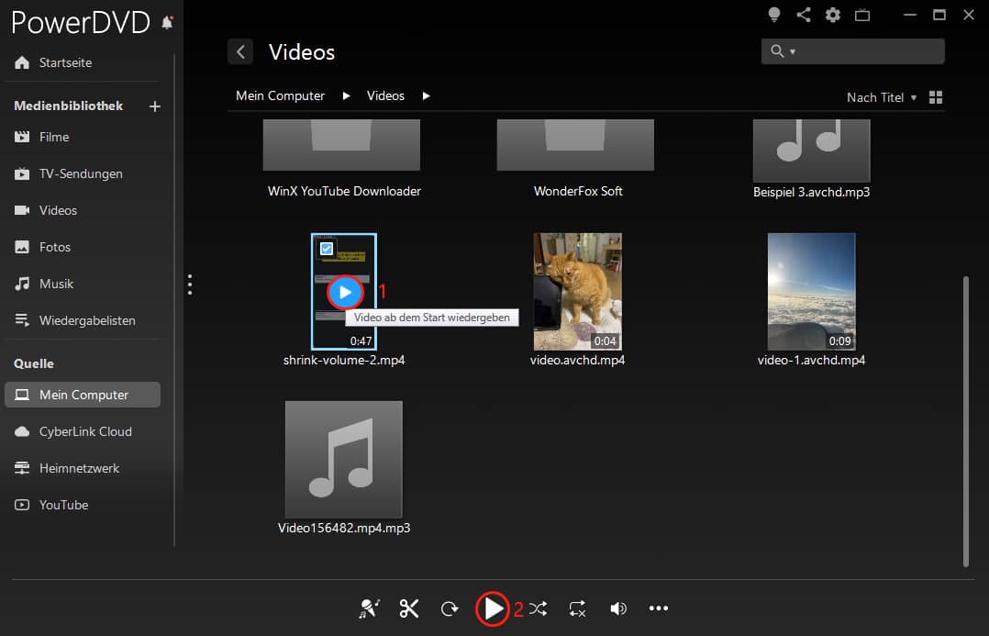Open the video.avchd.mp4 cat thumbnail
Image resolution: width=989 pixels, height=636 pixels.
click(577, 292)
